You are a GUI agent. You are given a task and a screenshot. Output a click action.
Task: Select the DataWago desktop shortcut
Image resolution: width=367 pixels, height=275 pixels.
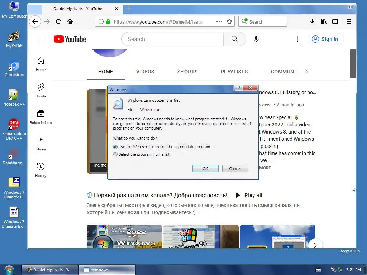click(14, 157)
